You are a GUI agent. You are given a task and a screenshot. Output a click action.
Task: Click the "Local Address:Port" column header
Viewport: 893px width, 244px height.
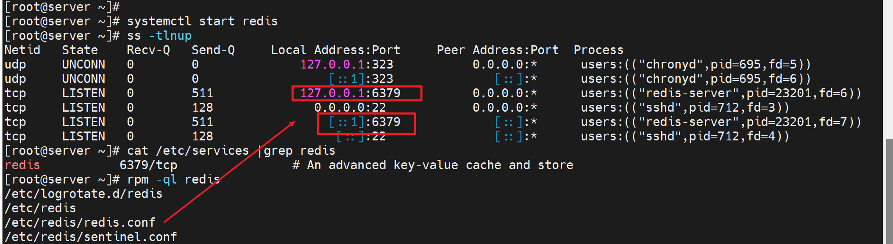[335, 50]
